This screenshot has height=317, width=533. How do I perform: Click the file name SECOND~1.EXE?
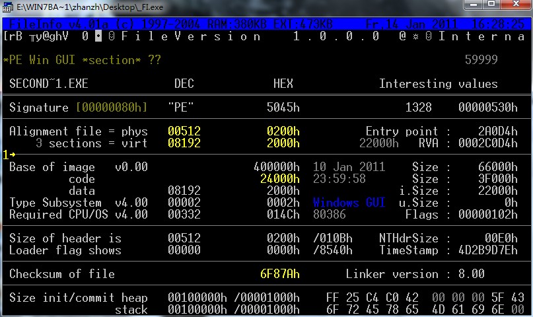(49, 84)
